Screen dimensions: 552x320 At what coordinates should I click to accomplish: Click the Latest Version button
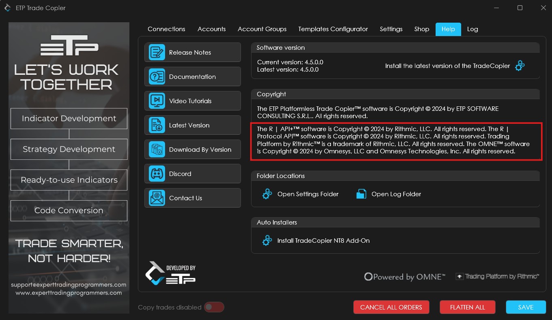[x=193, y=125]
